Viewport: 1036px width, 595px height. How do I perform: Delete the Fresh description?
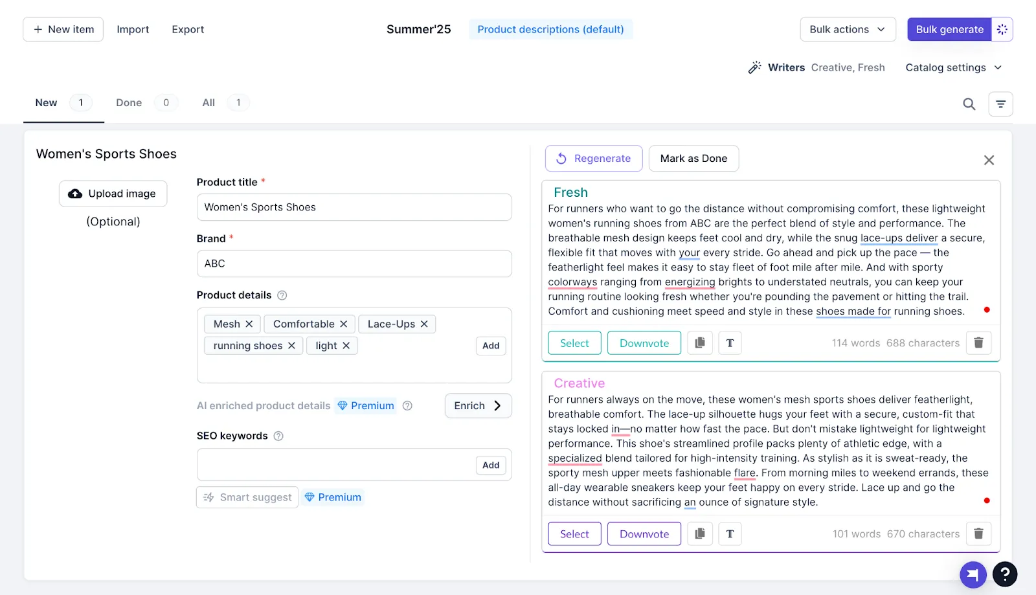point(978,342)
